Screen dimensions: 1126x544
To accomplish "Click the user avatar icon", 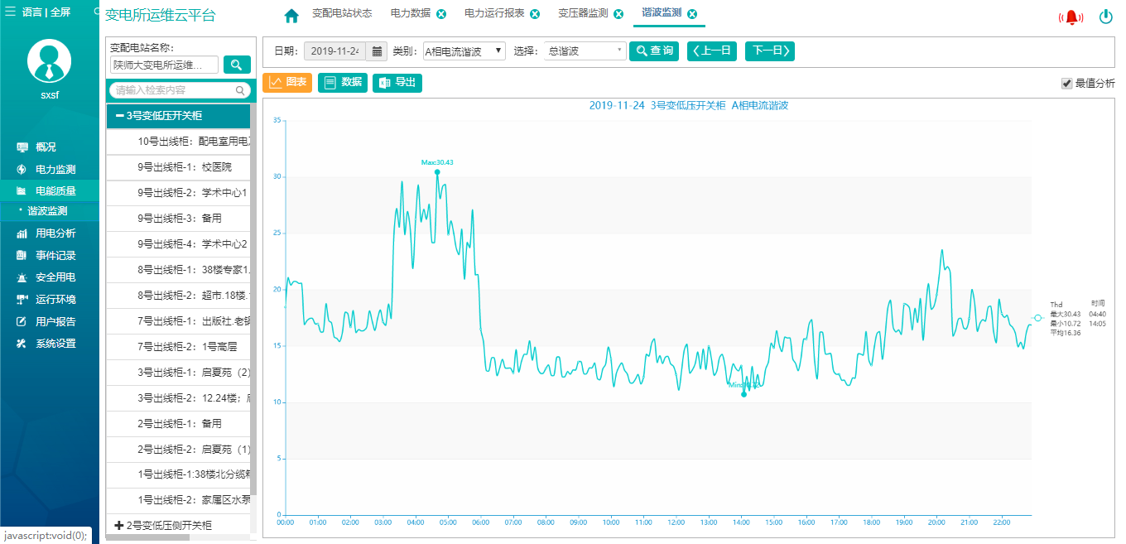I will click(50, 62).
